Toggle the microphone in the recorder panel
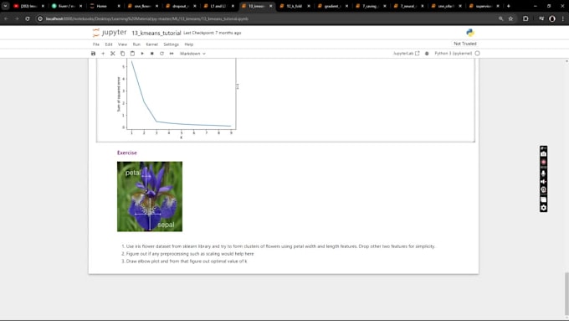The image size is (569, 321). point(543,173)
